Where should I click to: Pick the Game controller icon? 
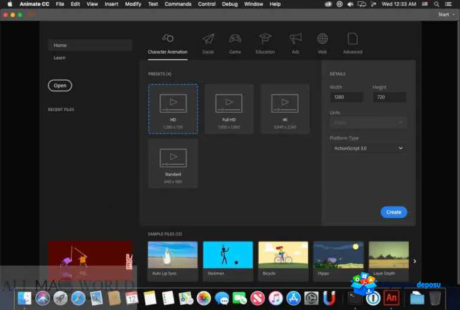tap(235, 38)
